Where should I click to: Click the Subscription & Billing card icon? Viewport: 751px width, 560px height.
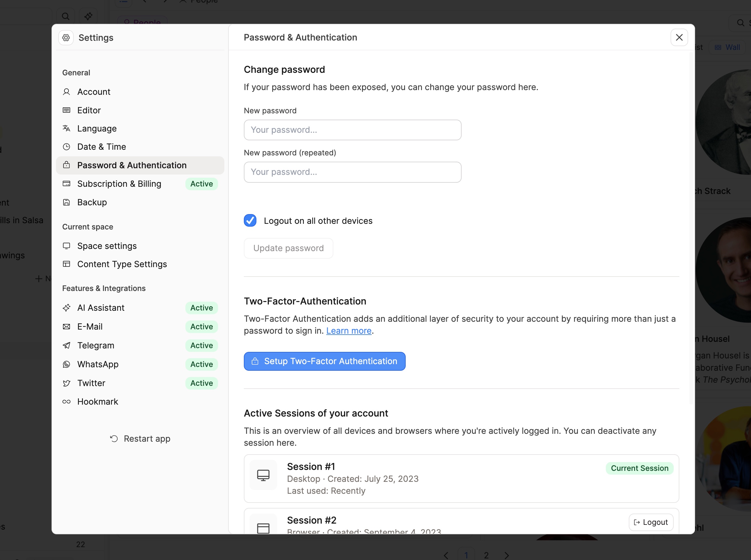click(67, 184)
